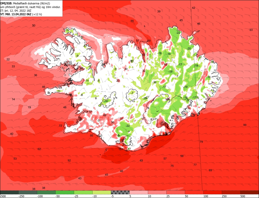This screenshot has width=259, height=198.
Task: Click the dark green legend swatch between -500 and -250
Action: click(9, 192)
